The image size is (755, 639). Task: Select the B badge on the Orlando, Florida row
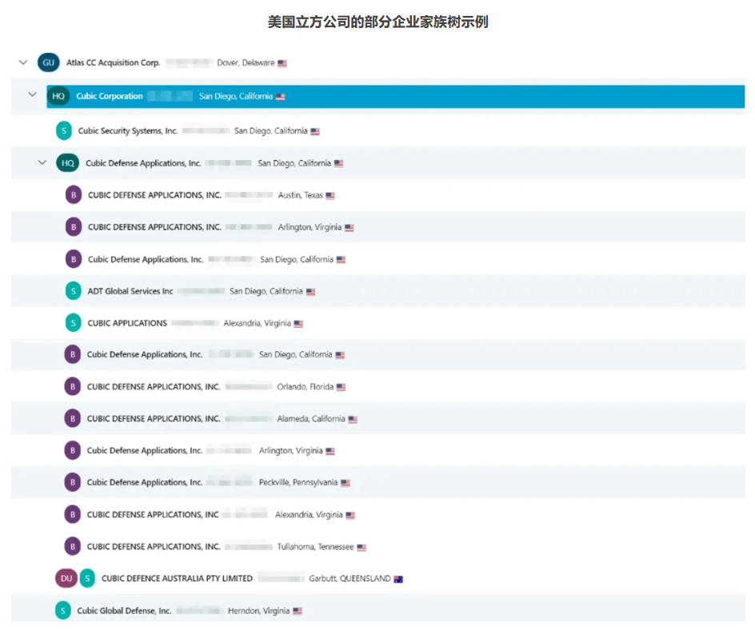tap(73, 386)
